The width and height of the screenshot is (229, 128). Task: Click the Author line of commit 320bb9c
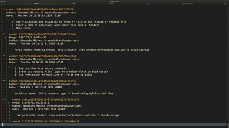[x=41, y=12]
